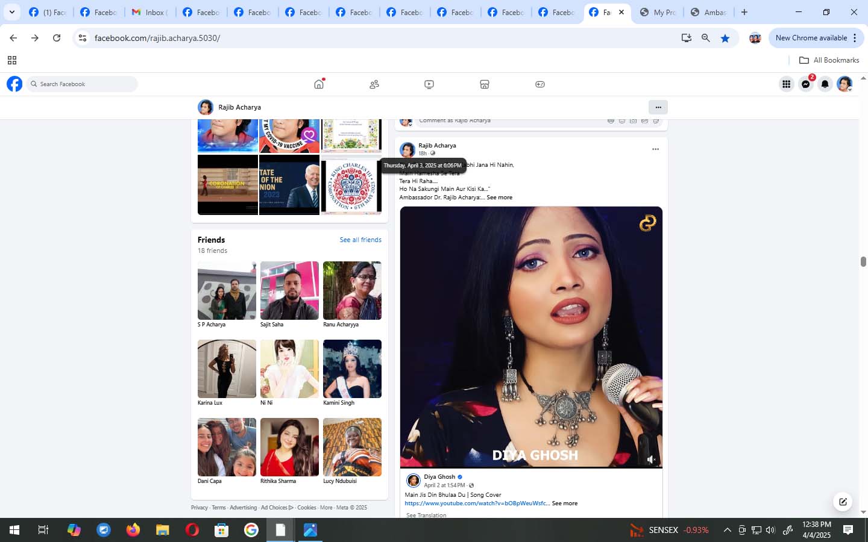Switch to the My Pro tab
Viewport: 868px width, 542px height.
658,12
